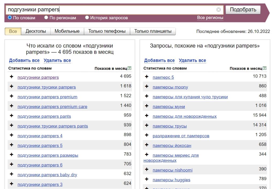This screenshot has height=189, width=274.
Task: Switch to the Мобильные tab
Action: (67, 32)
